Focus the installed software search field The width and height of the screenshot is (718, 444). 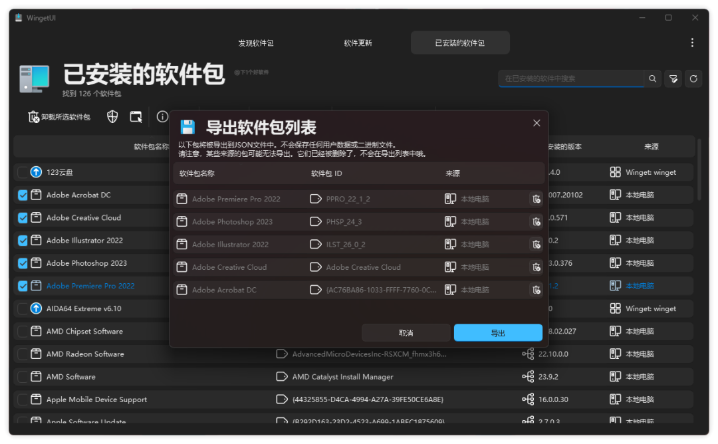coord(571,78)
